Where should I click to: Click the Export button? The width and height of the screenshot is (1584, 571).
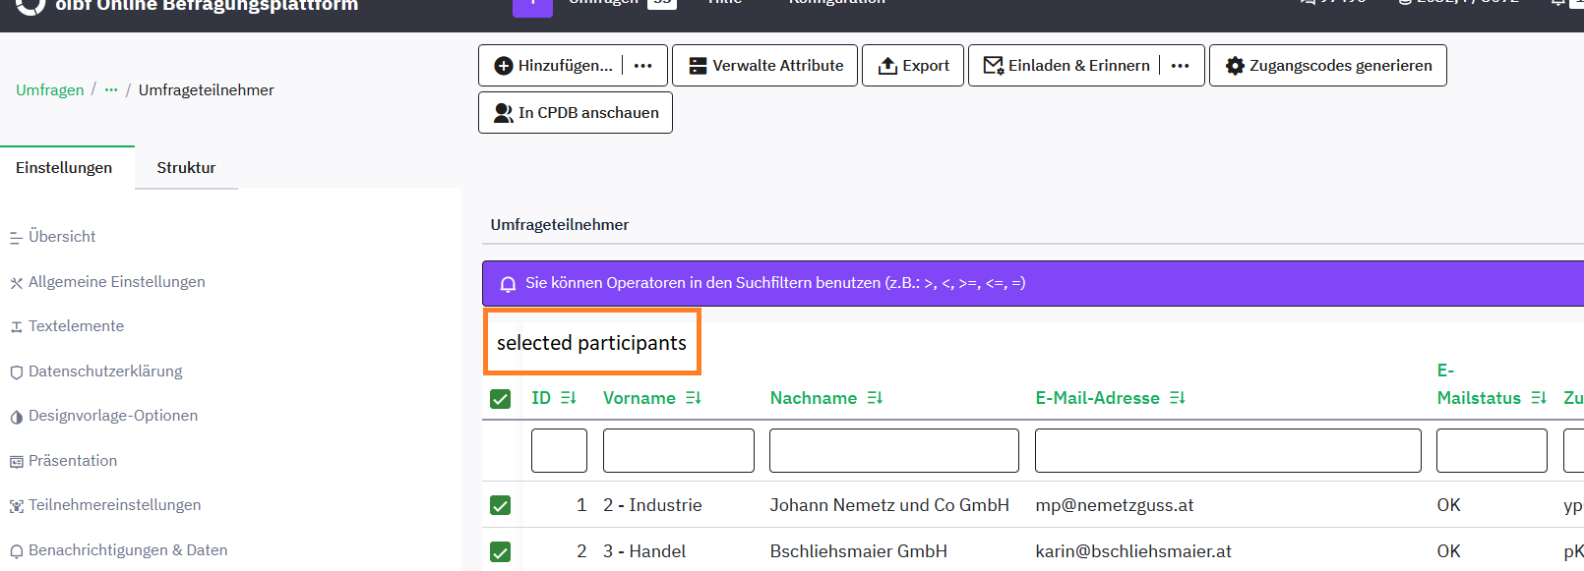[913, 66]
